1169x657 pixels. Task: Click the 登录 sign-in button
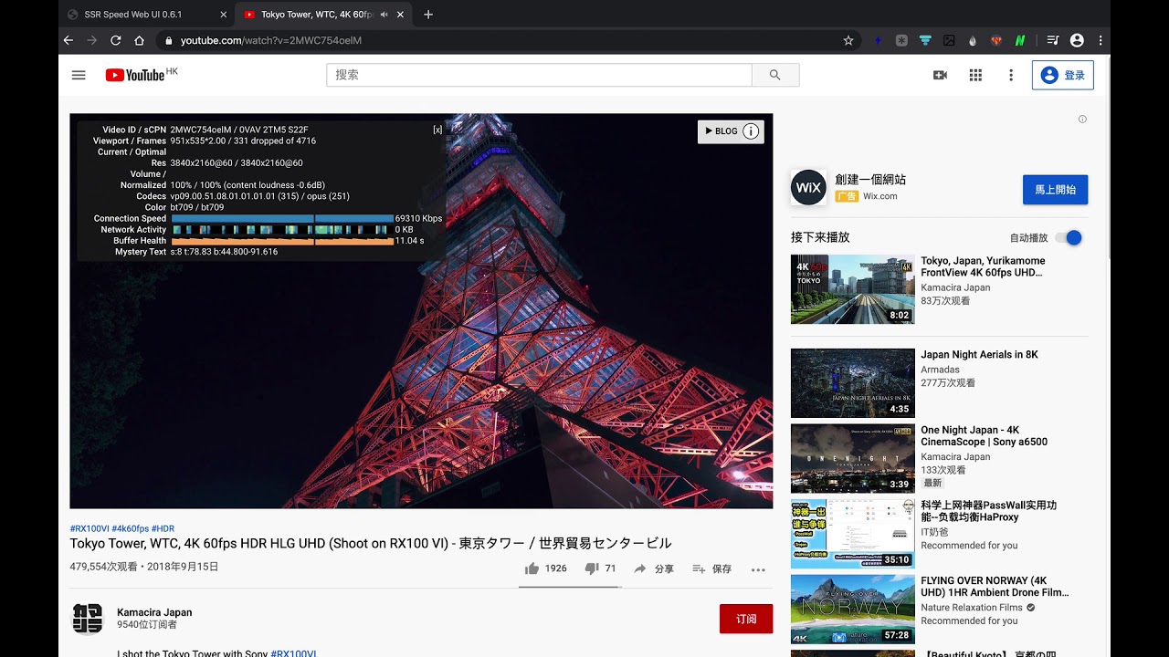(x=1063, y=75)
